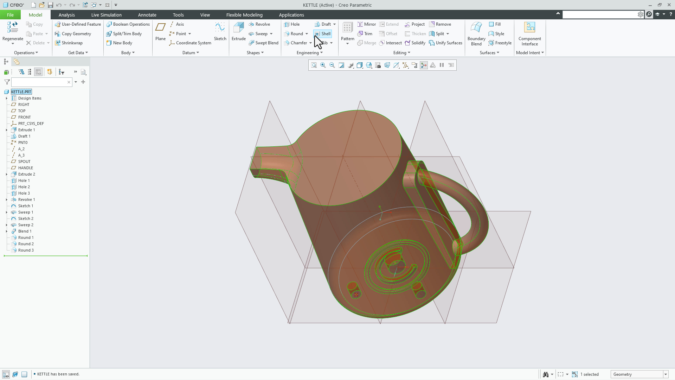Click Unify Surfaces button

445,43
